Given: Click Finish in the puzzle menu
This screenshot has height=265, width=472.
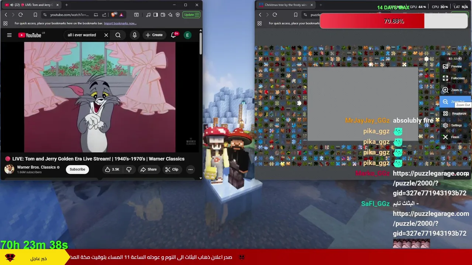Looking at the screenshot, I should 455,137.
